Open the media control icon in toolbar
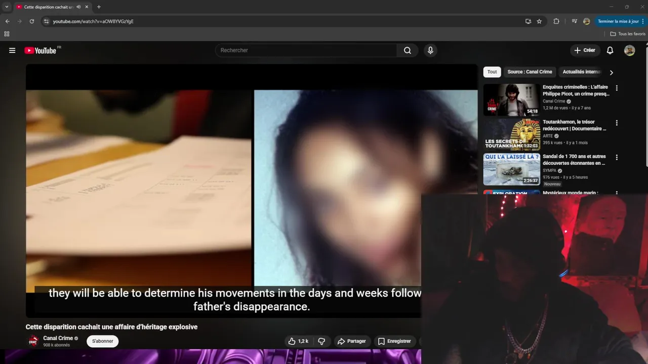The height and width of the screenshot is (364, 648). point(574,21)
